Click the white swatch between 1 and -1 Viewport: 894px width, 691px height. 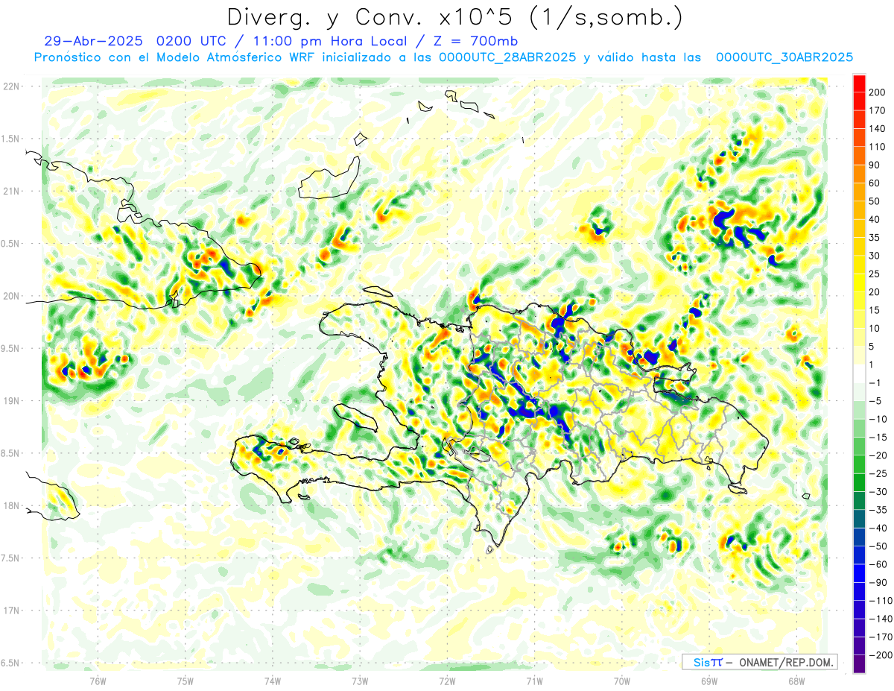click(859, 373)
